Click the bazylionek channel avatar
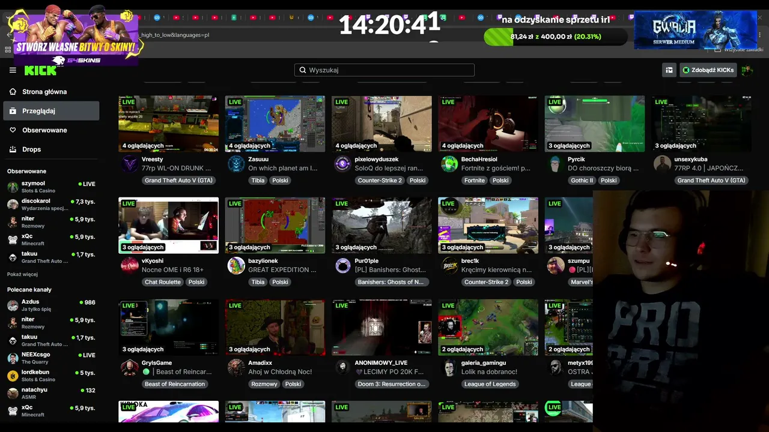The width and height of the screenshot is (769, 432). click(237, 265)
